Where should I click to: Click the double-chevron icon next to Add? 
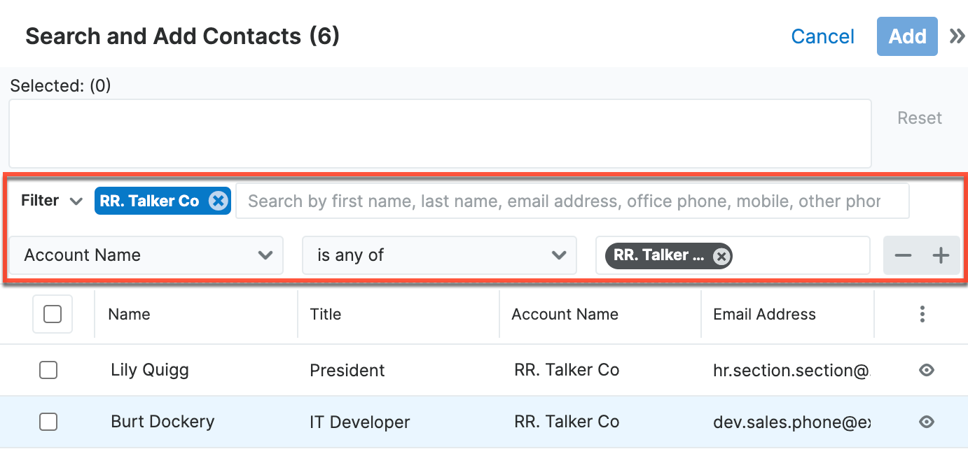pyautogui.click(x=957, y=36)
